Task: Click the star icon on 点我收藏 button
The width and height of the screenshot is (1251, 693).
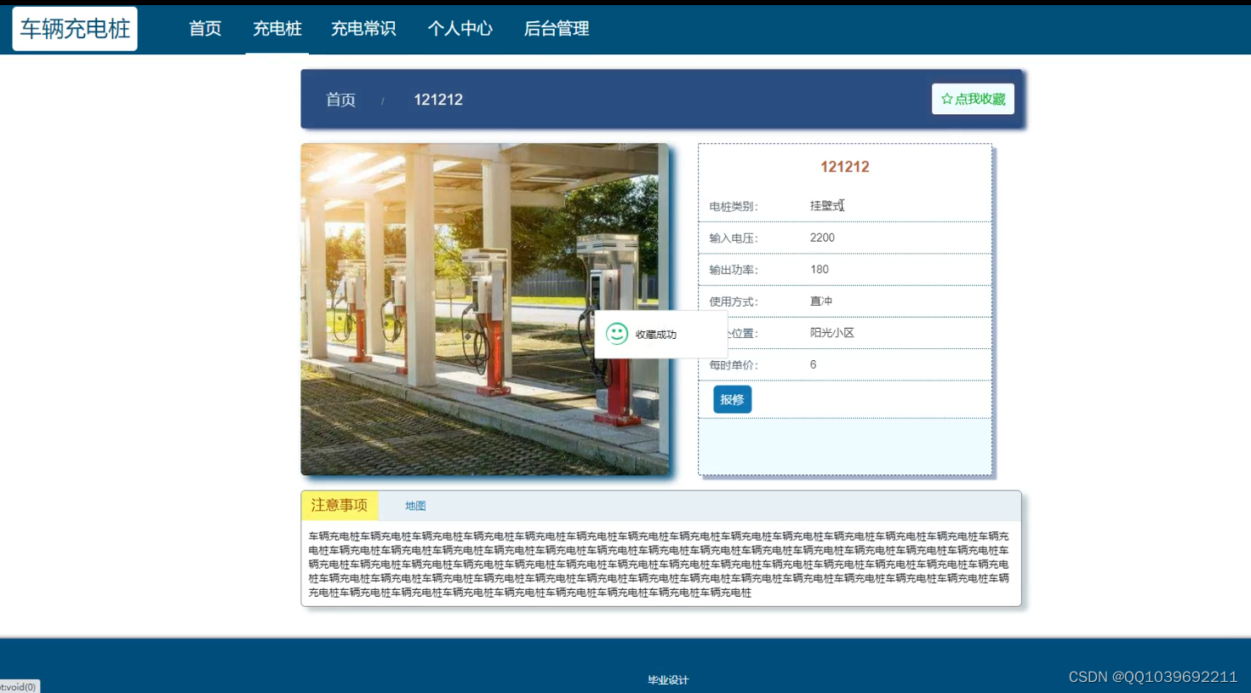Action: point(946,100)
